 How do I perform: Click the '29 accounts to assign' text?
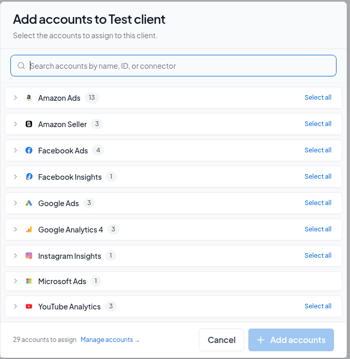[44, 339]
